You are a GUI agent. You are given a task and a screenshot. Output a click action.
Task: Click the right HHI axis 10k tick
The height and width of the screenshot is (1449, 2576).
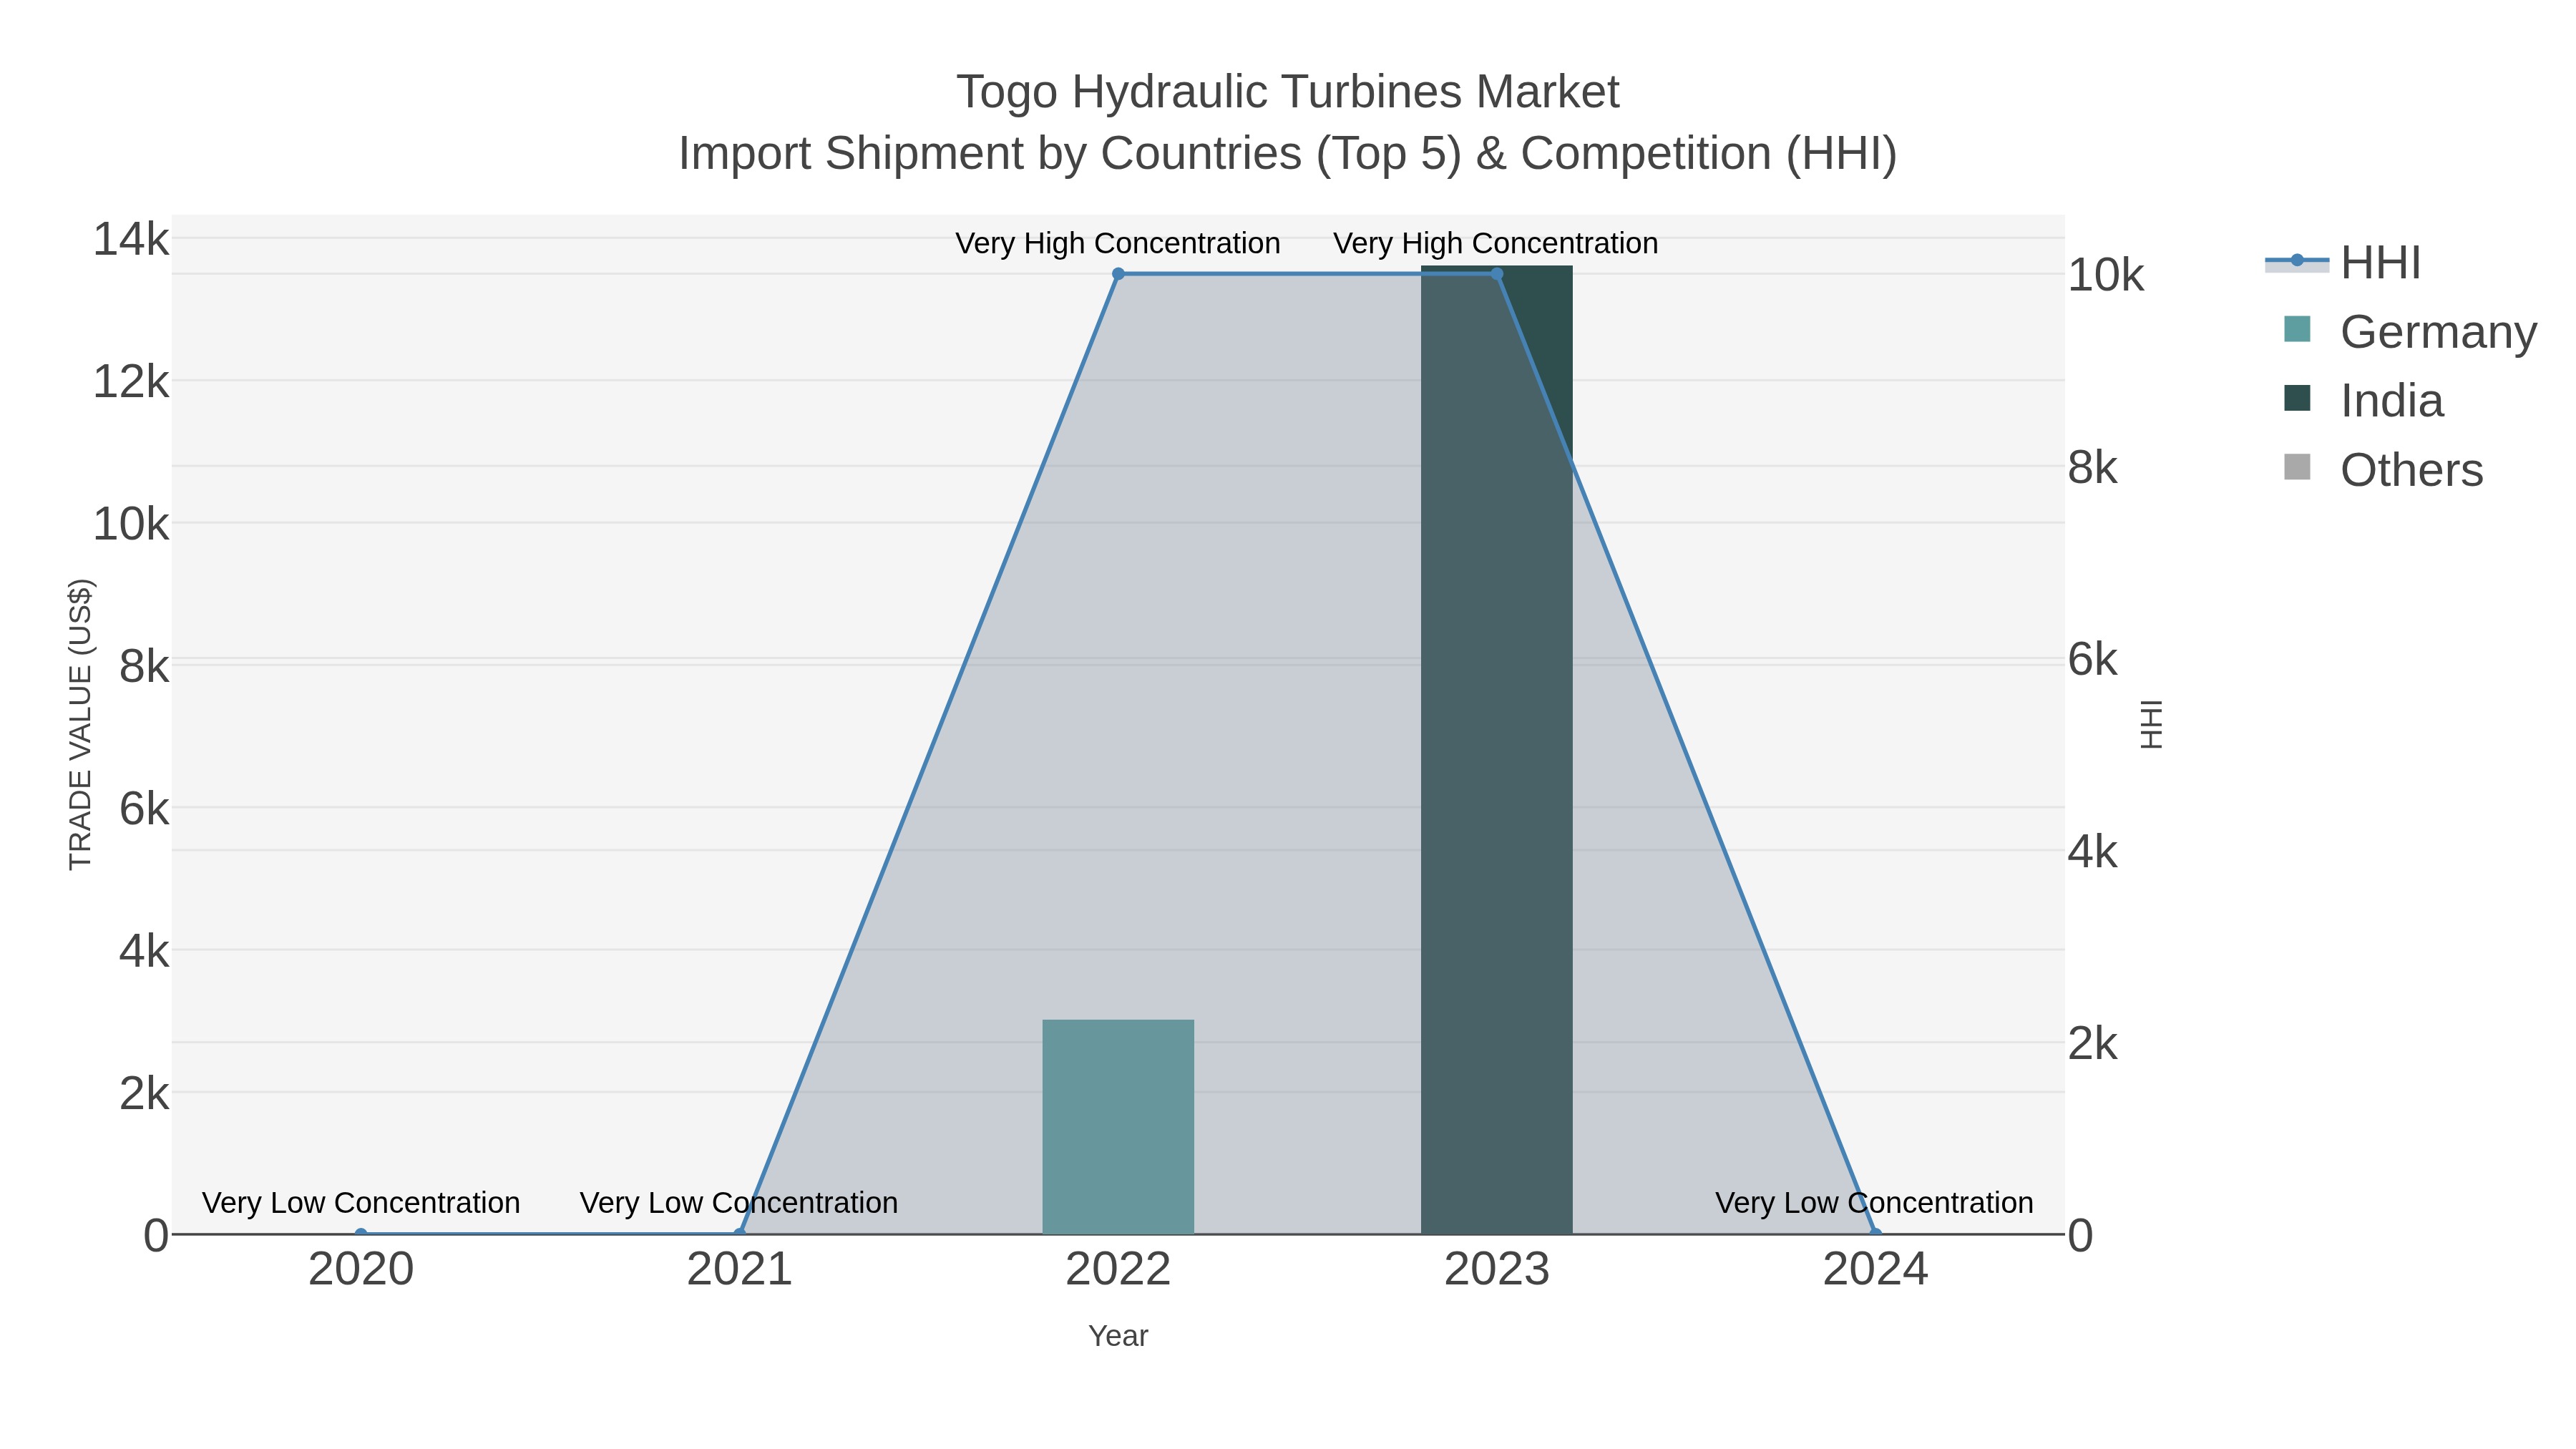[2106, 276]
